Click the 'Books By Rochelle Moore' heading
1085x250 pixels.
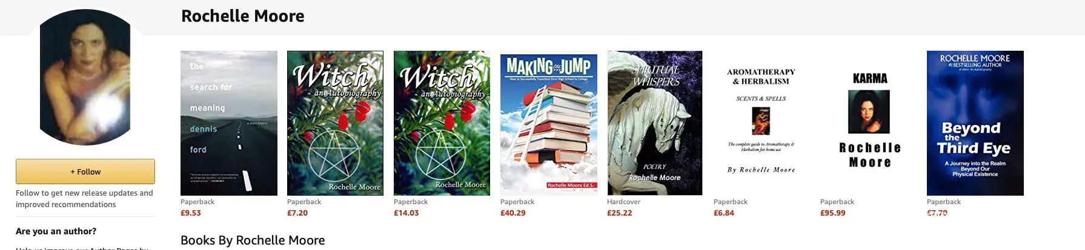click(x=253, y=240)
